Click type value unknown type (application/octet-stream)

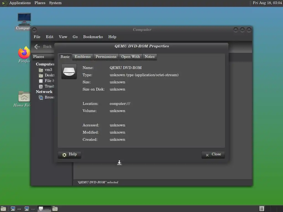coord(144,75)
